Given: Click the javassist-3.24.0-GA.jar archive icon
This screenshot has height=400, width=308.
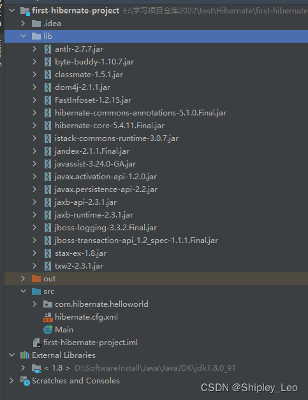Looking at the screenshot, I should click(48, 164).
